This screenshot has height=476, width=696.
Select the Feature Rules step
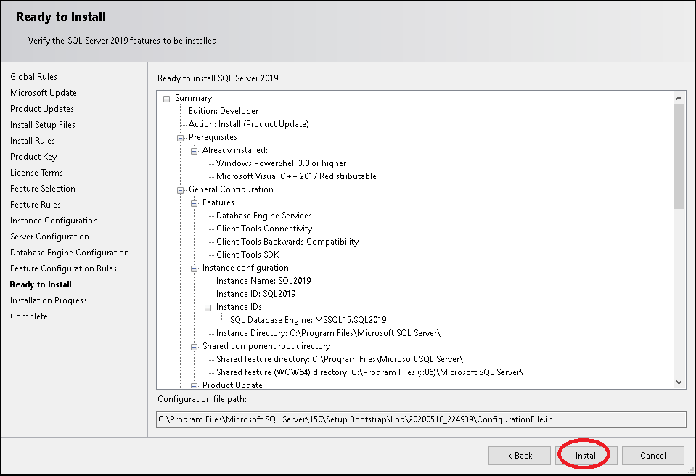coord(36,205)
